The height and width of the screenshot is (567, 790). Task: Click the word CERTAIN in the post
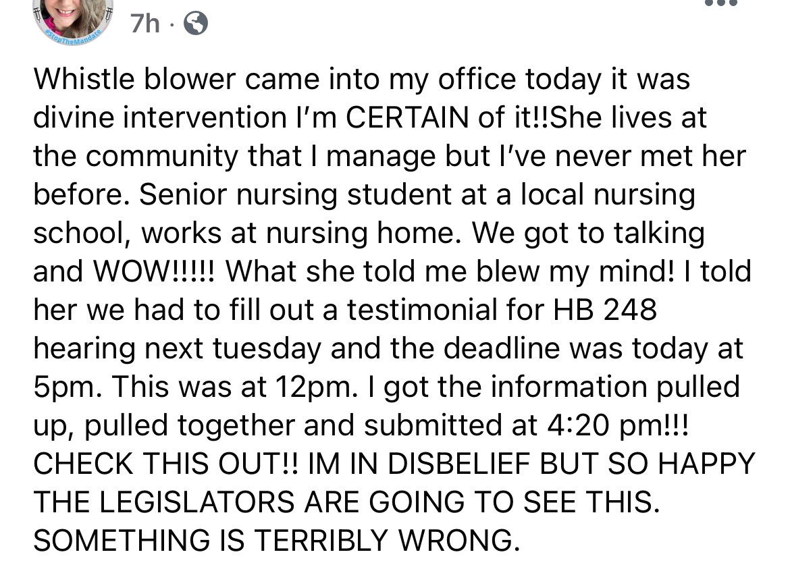pyautogui.click(x=407, y=117)
